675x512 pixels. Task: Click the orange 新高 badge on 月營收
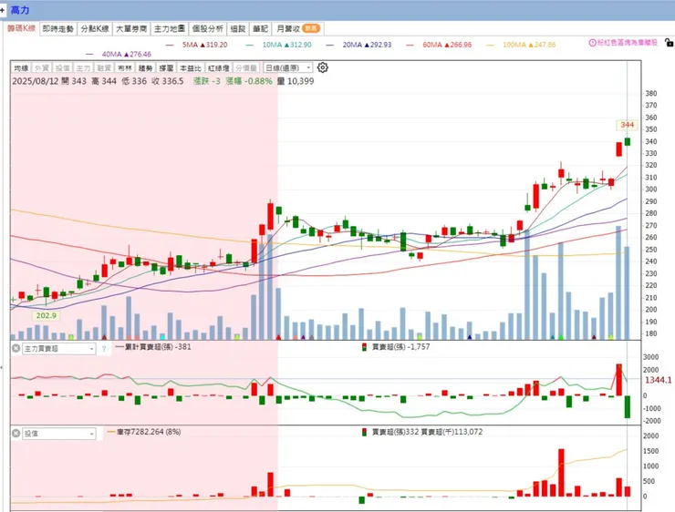click(311, 28)
